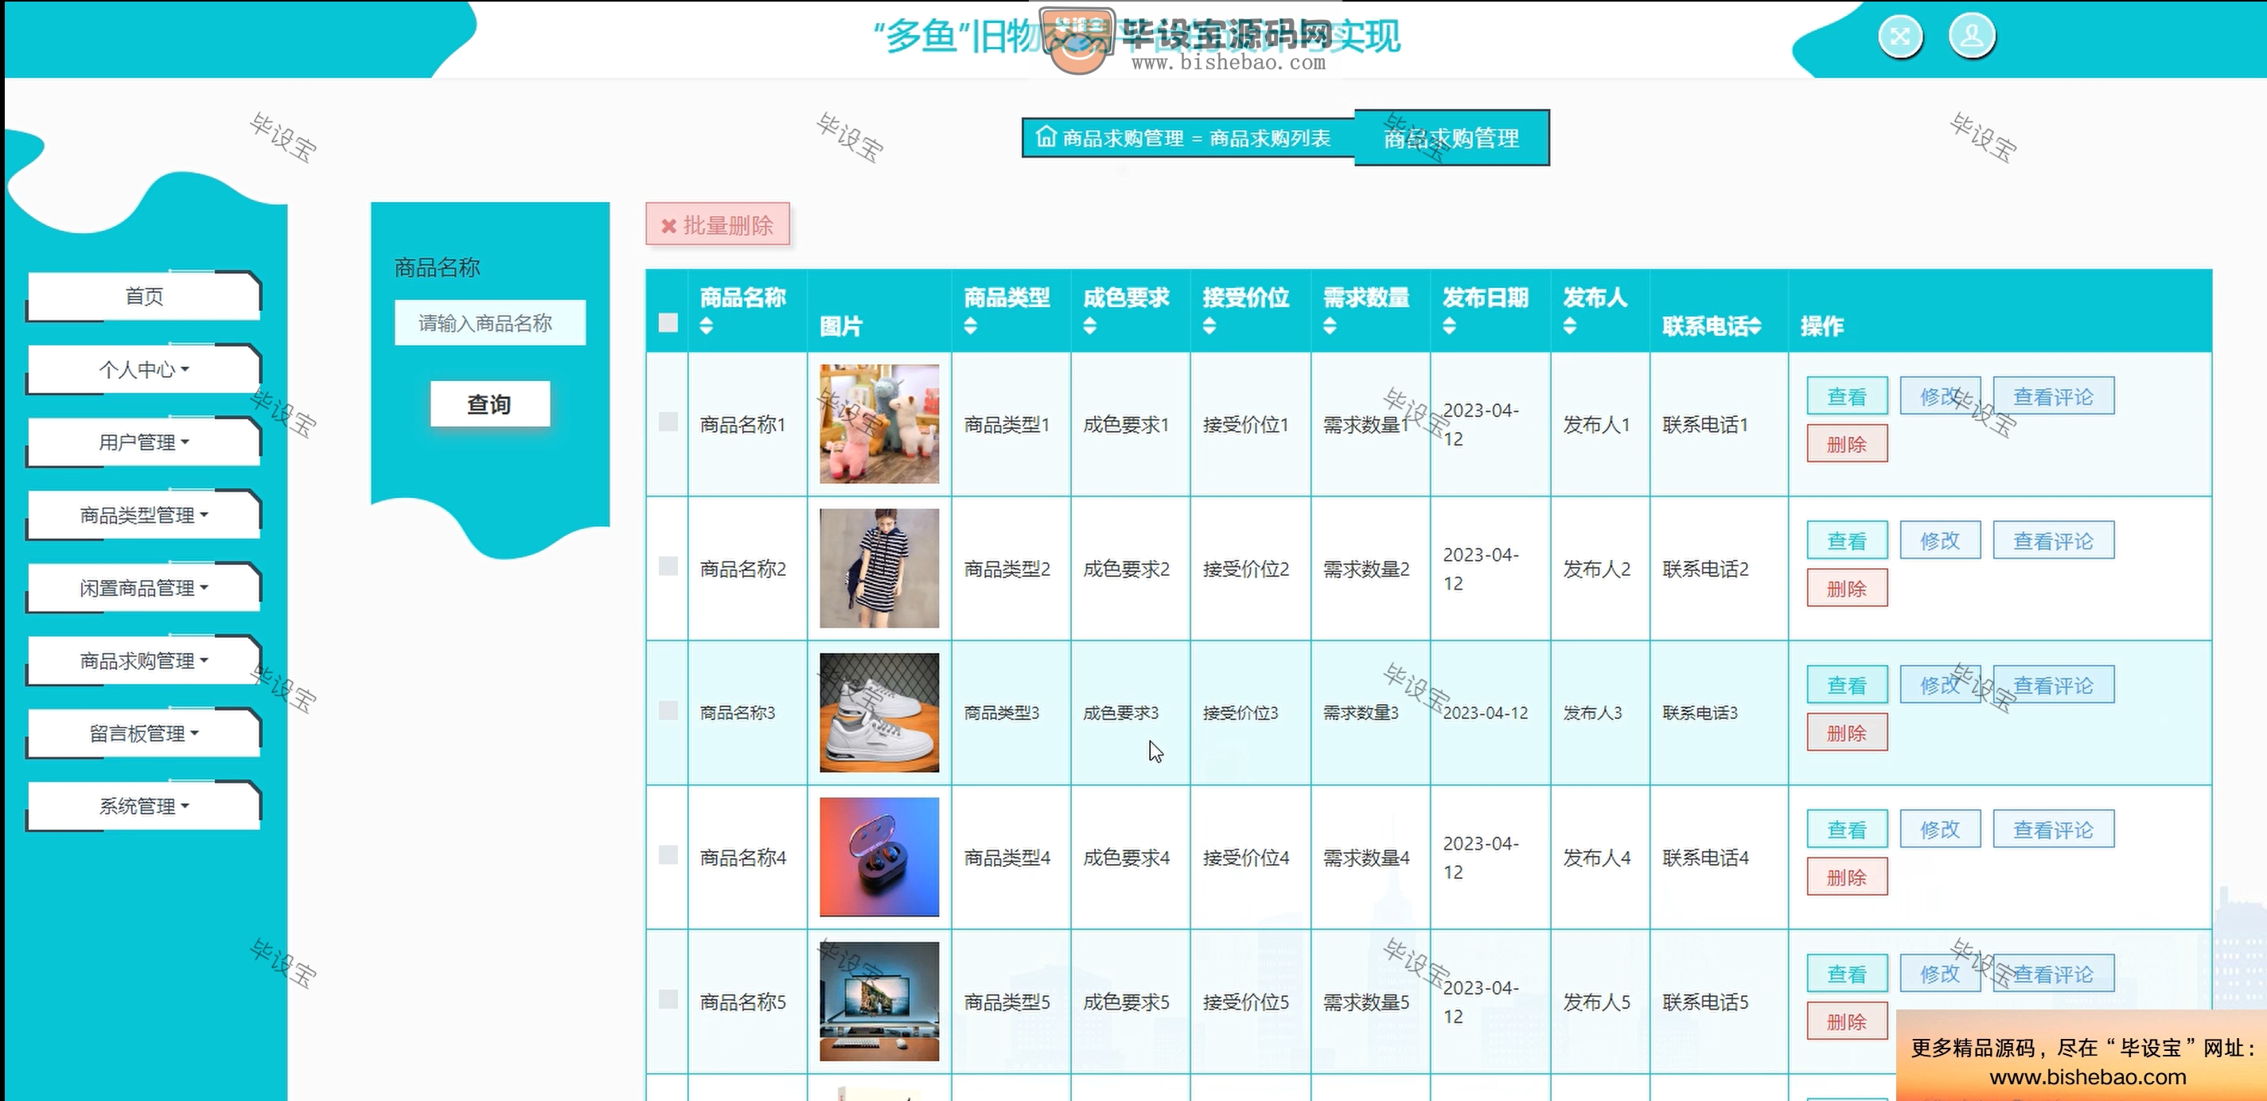
Task: Sort by 成色要求 column arrows
Action: coord(1089,326)
